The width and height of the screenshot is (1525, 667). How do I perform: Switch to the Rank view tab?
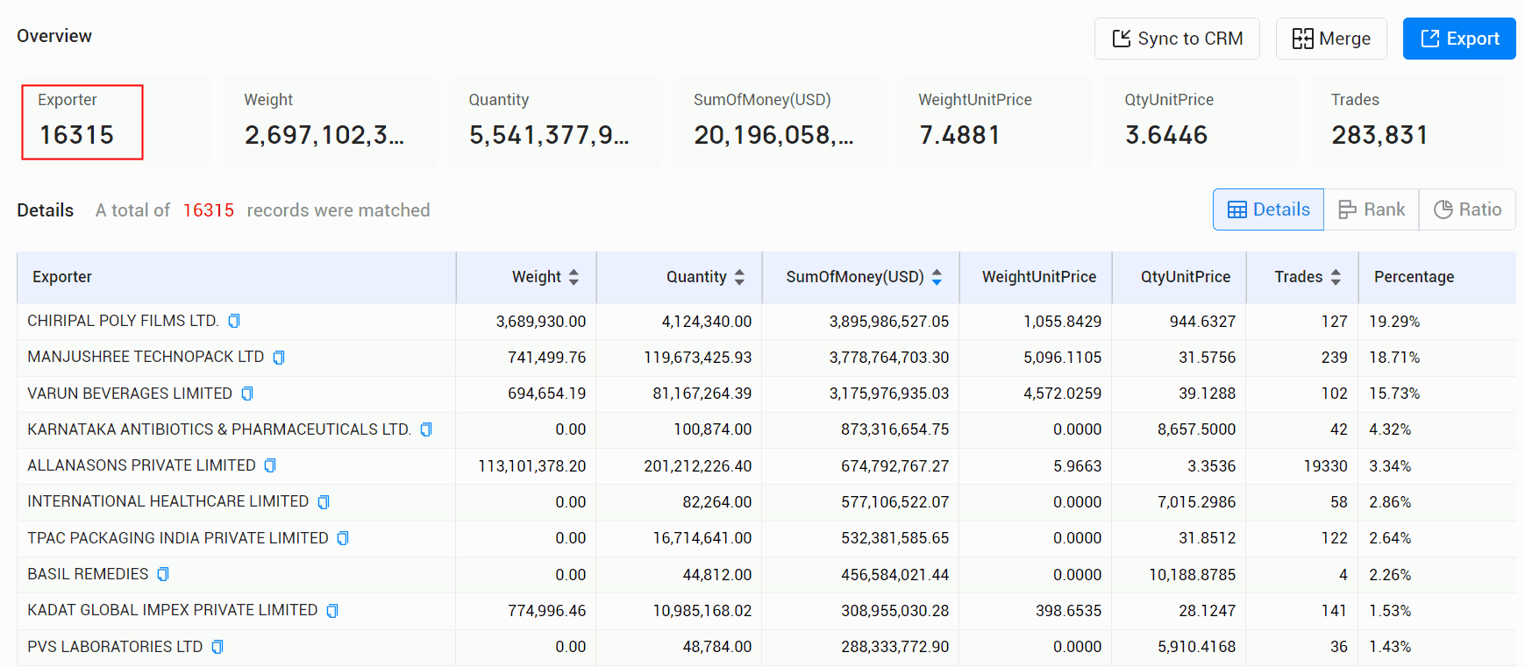1372,209
